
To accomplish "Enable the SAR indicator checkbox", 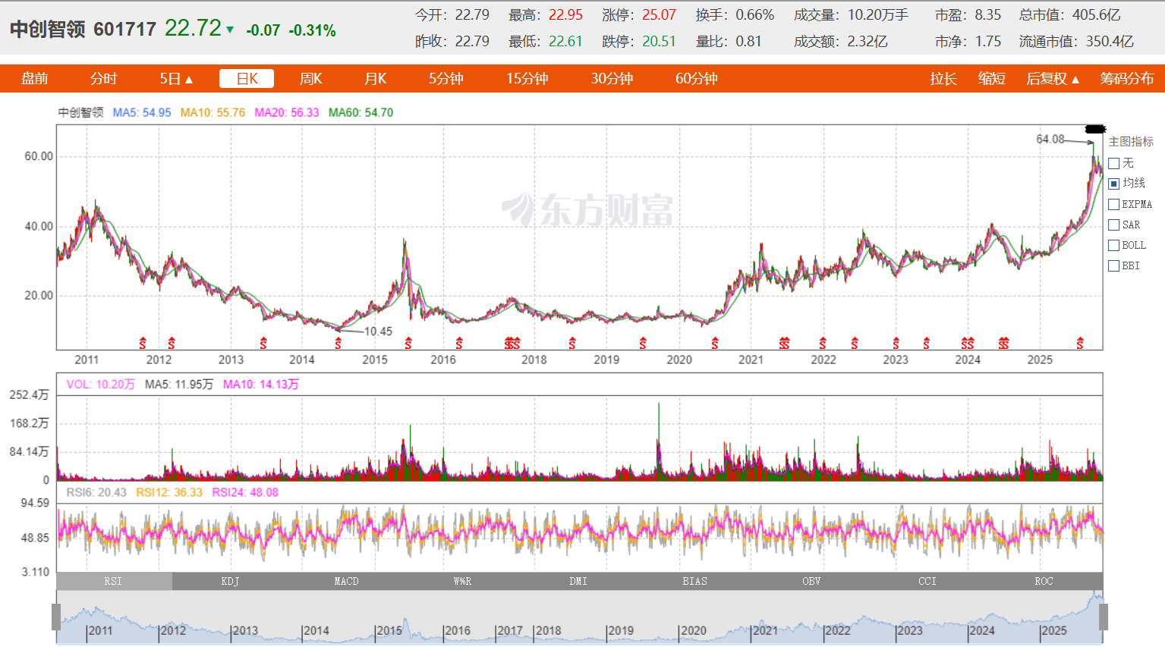I will click(1114, 225).
